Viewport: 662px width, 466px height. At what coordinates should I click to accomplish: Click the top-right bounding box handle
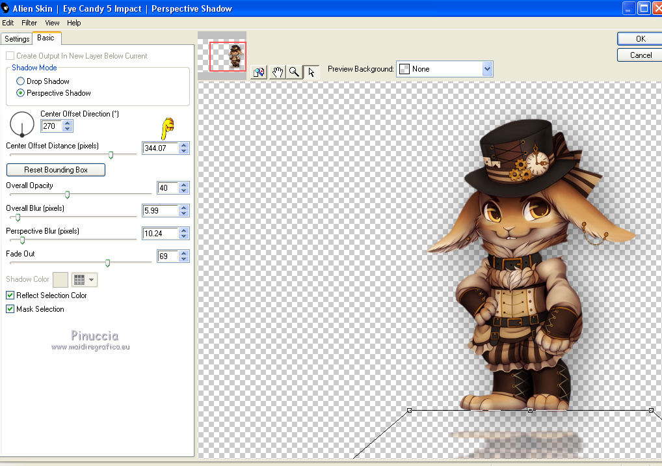pyautogui.click(x=651, y=410)
